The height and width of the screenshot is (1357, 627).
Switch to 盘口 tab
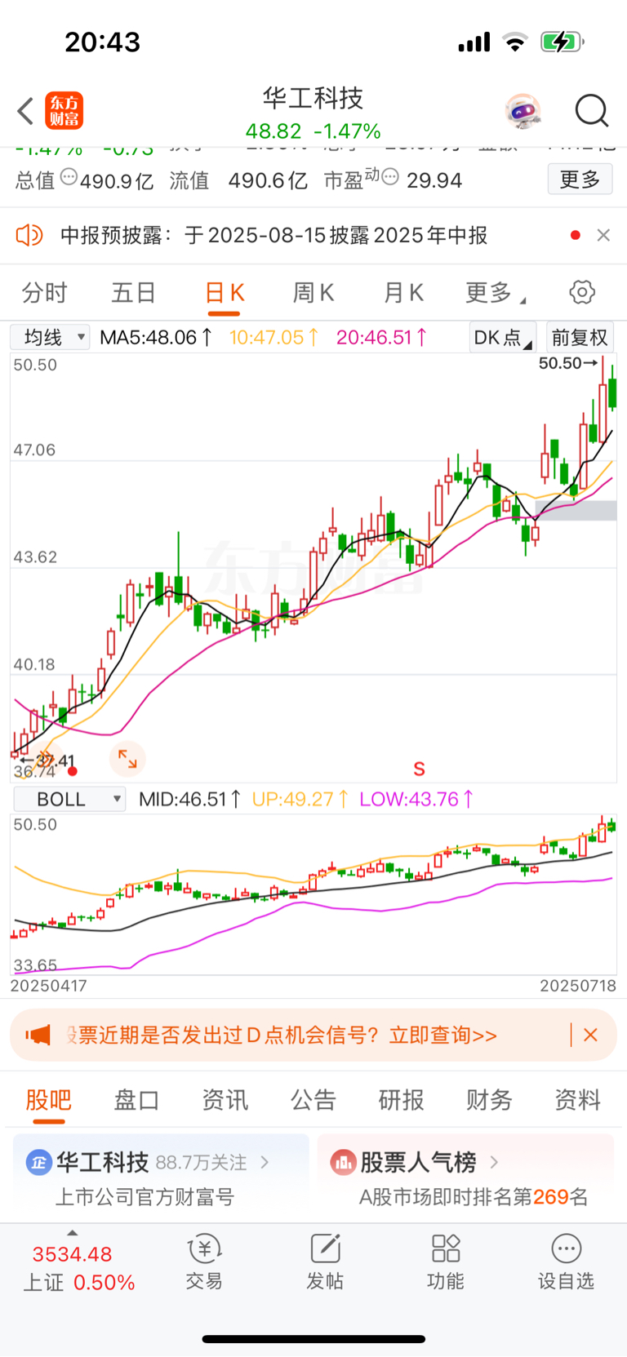pos(136,1100)
